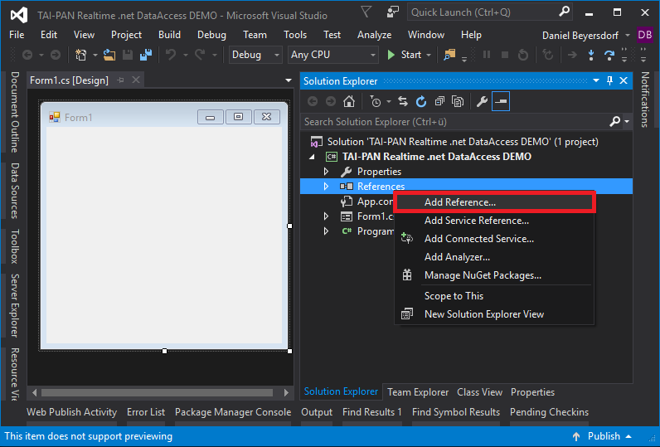Open the Build menu

click(169, 35)
